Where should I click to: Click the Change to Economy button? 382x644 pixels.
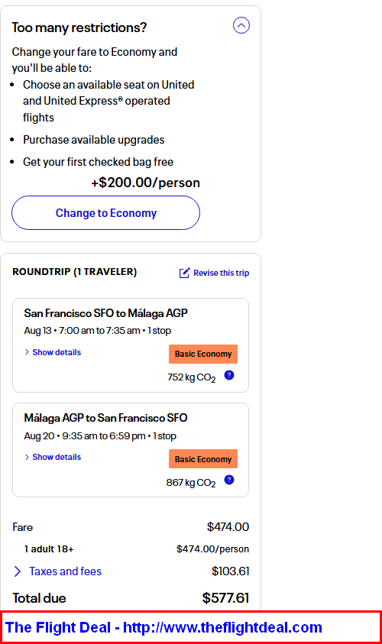pos(105,212)
